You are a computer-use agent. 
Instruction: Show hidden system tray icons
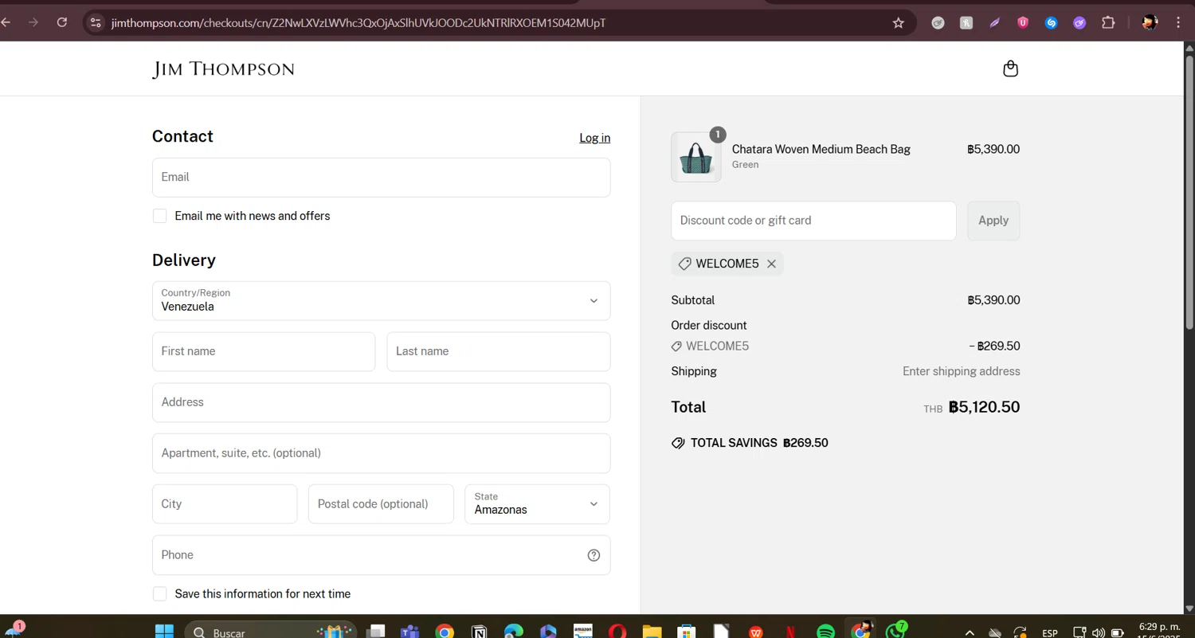coord(970,632)
